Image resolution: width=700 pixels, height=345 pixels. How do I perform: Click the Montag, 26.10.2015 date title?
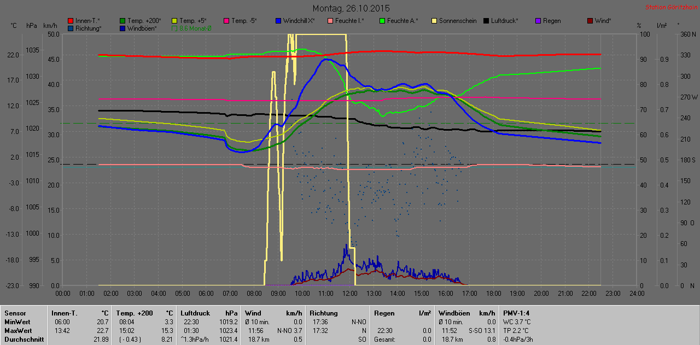351,8
